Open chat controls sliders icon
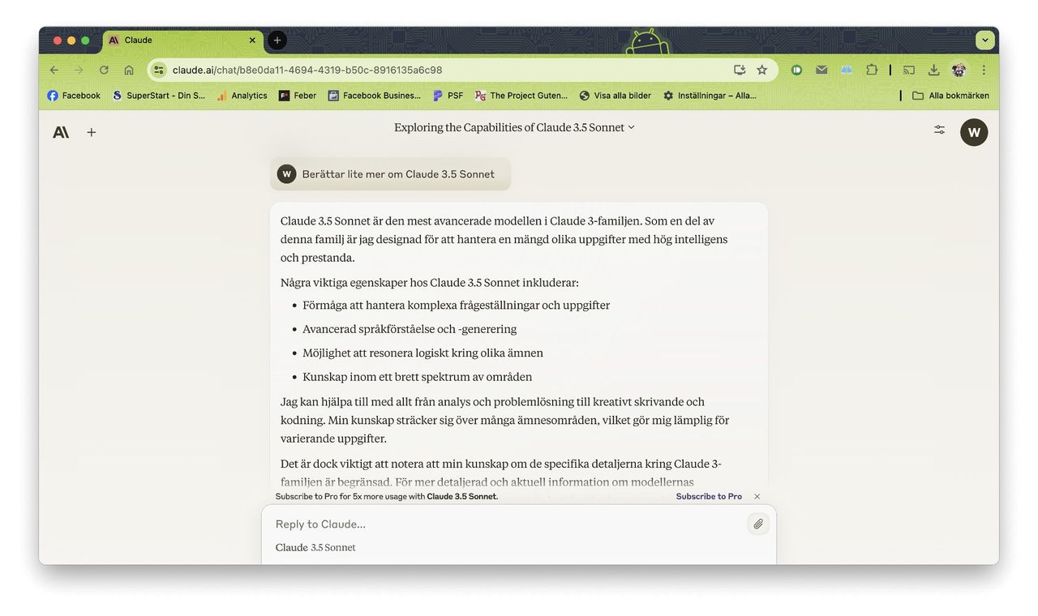This screenshot has height=616, width=1038. [939, 130]
